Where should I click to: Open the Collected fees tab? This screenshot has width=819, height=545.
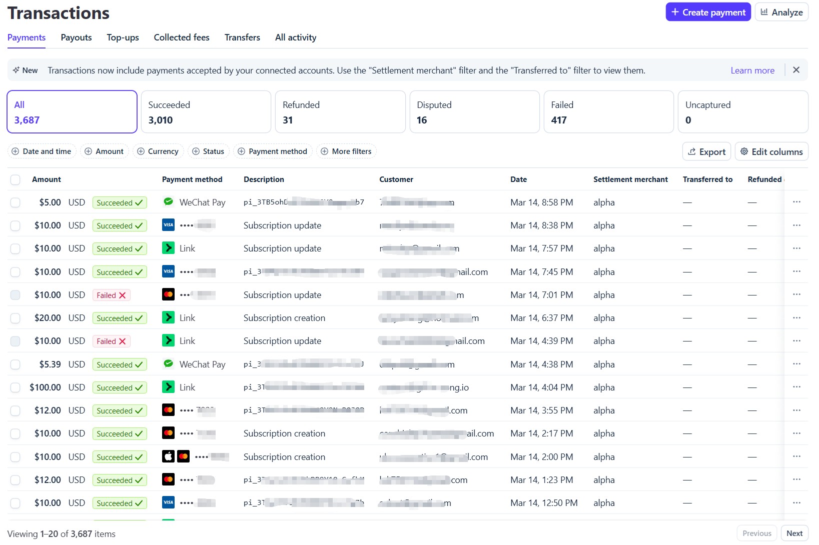tap(182, 37)
